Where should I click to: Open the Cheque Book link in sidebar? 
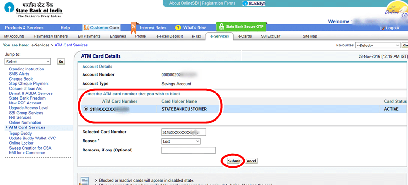click(21, 79)
